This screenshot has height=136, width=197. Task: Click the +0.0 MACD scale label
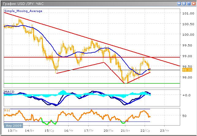186,95
